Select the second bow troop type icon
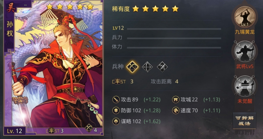 [x=147, y=67]
